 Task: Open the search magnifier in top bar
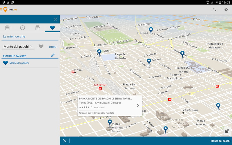tap(214, 10)
